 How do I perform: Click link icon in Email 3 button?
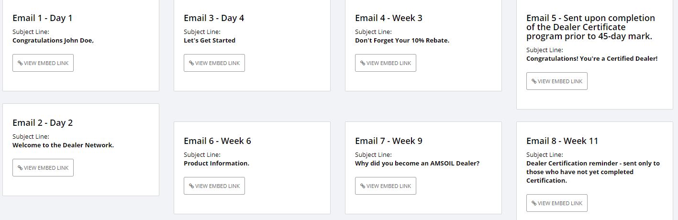(191, 63)
